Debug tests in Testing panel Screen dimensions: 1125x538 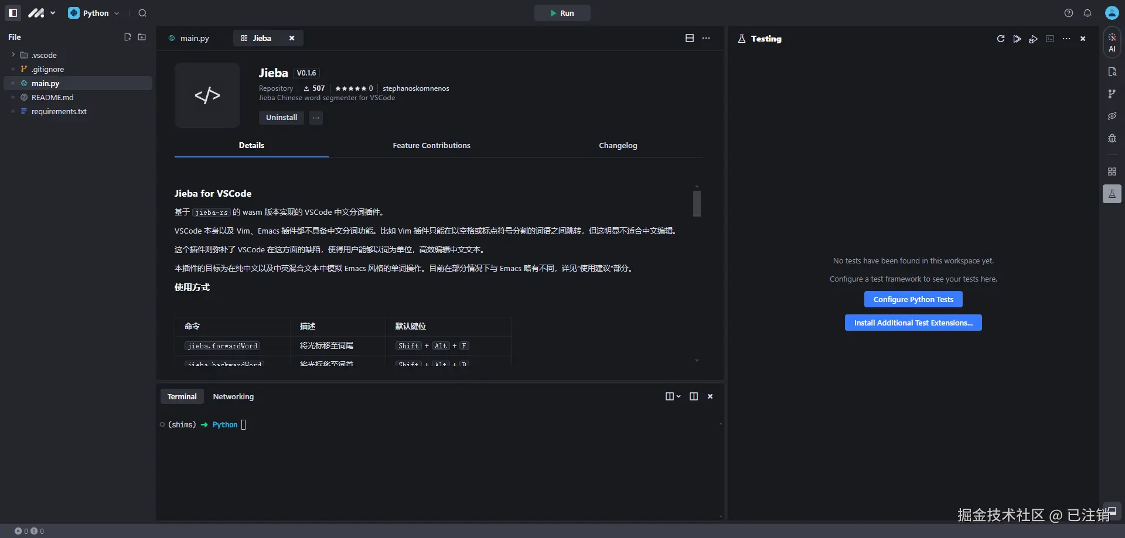click(x=1034, y=39)
